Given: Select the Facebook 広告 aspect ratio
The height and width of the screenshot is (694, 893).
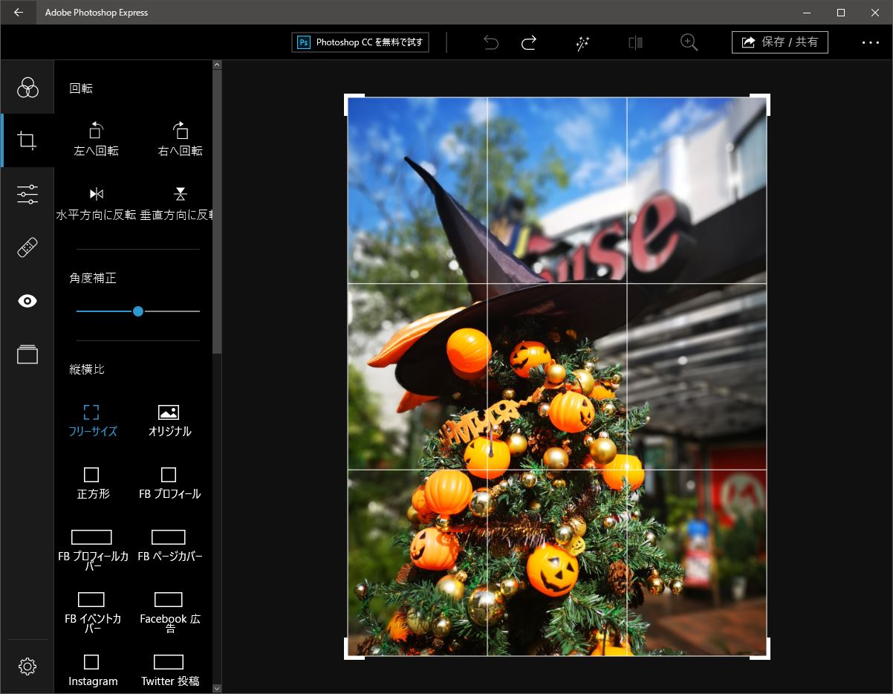Looking at the screenshot, I should point(169,612).
